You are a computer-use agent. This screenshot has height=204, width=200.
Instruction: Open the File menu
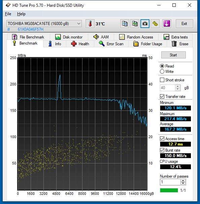[x=8, y=14]
